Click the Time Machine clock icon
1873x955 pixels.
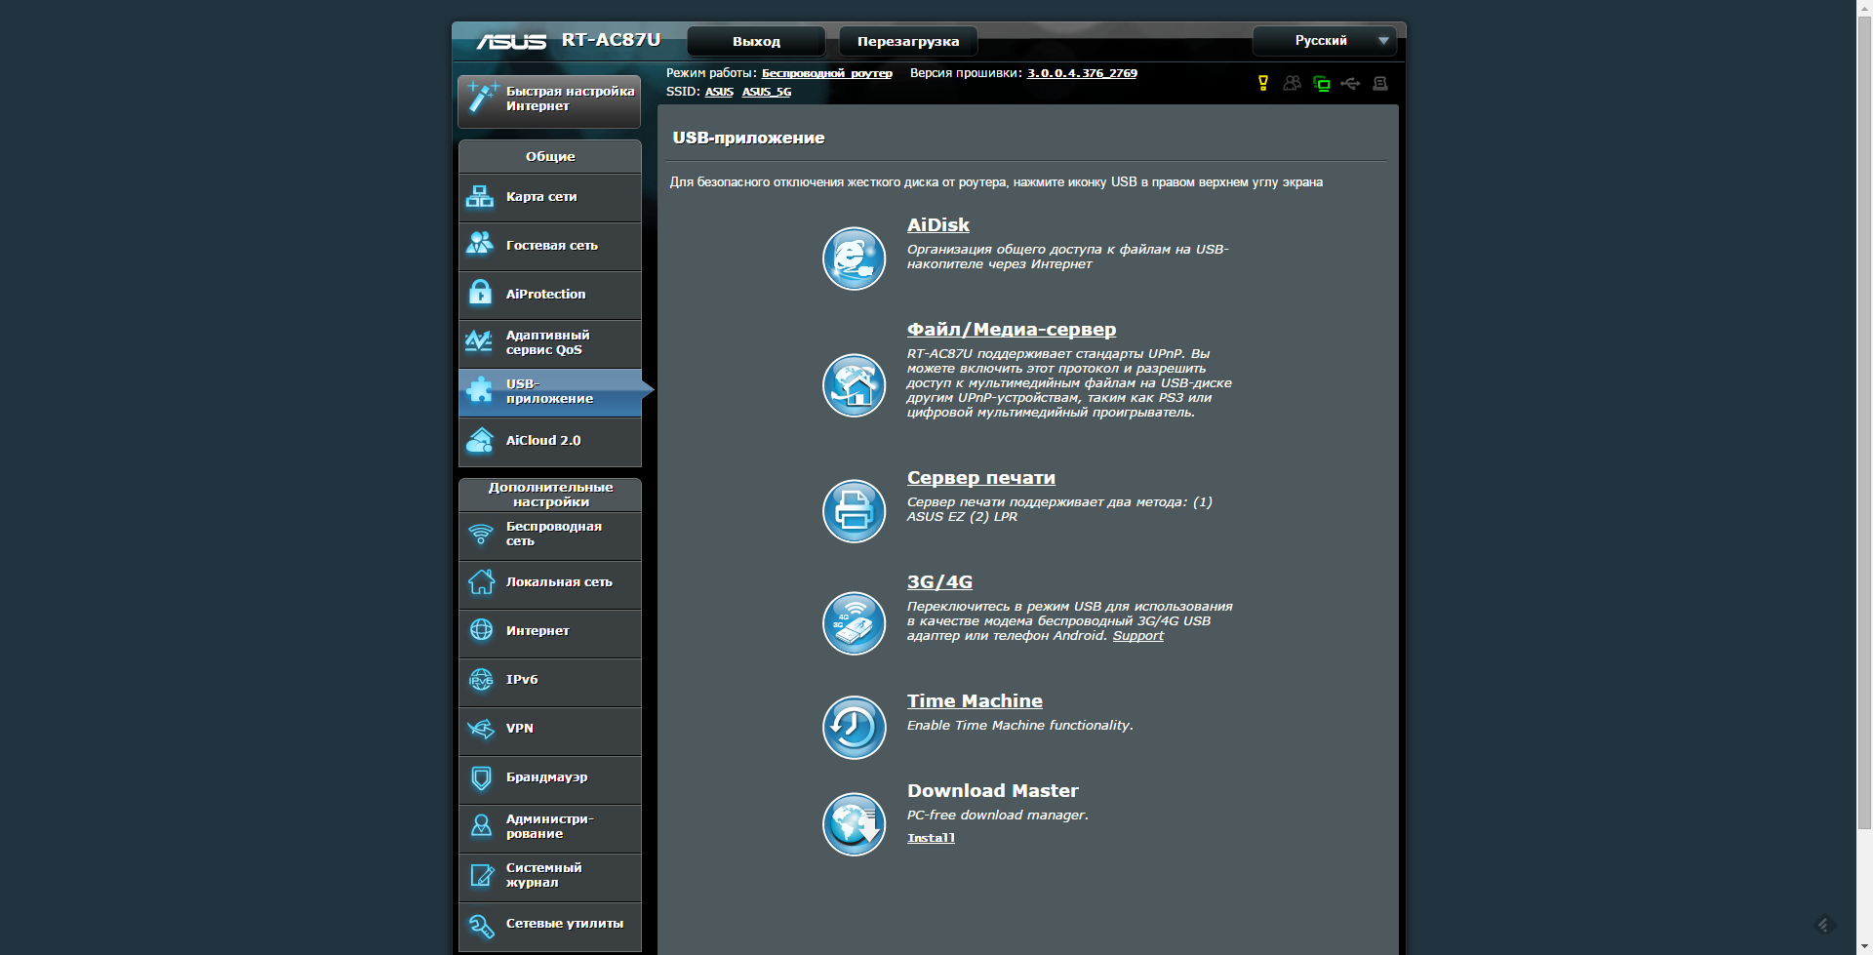[x=854, y=727]
